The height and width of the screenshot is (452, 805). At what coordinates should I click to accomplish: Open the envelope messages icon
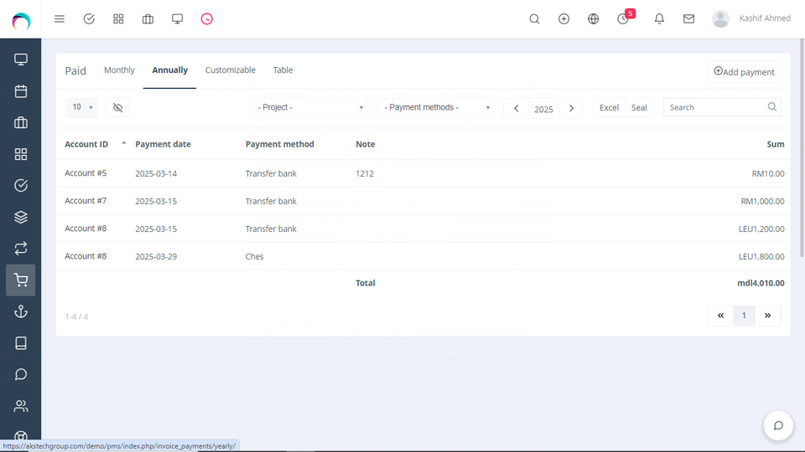coord(688,18)
